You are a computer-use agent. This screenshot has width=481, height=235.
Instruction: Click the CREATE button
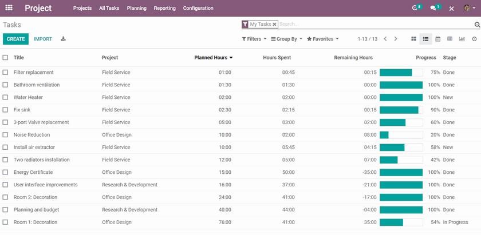15,39
